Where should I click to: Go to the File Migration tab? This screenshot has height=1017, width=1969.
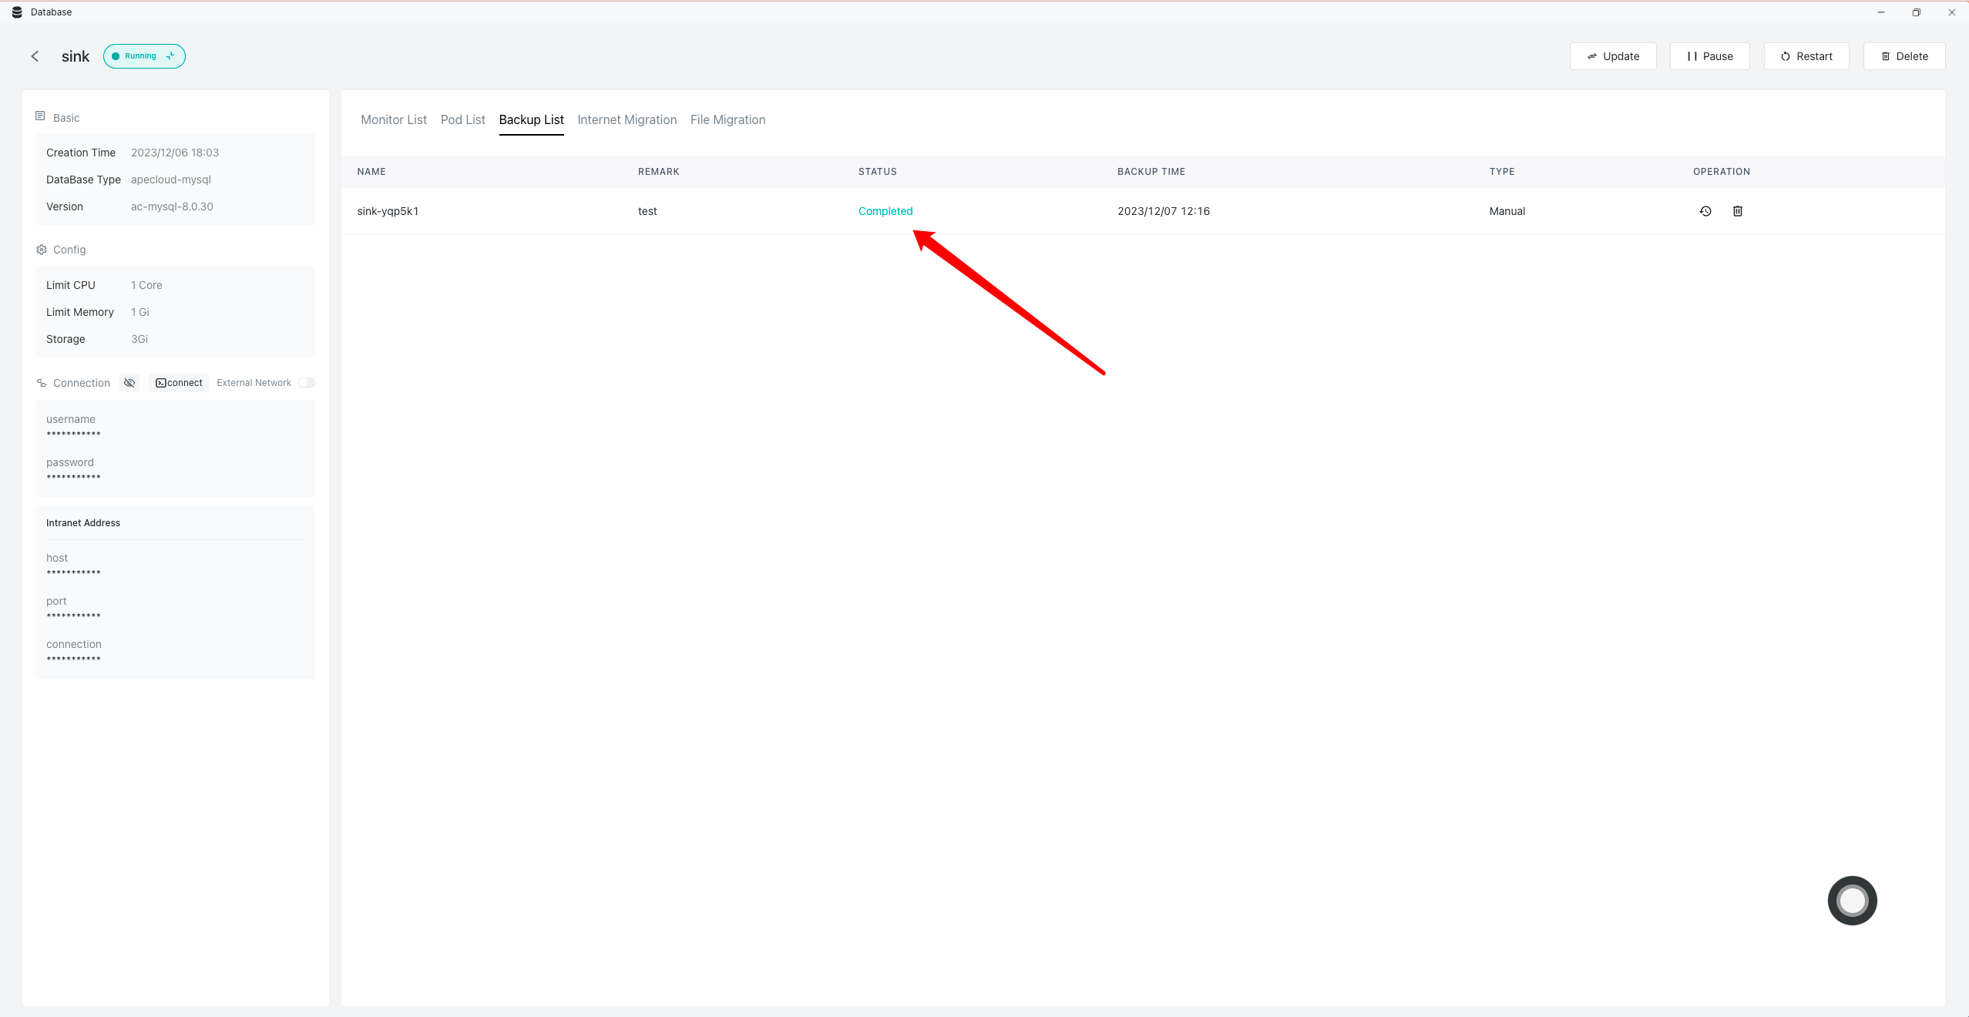[727, 119]
